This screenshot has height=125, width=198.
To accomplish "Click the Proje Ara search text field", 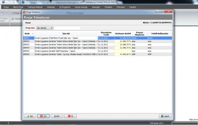I will click(67, 28).
